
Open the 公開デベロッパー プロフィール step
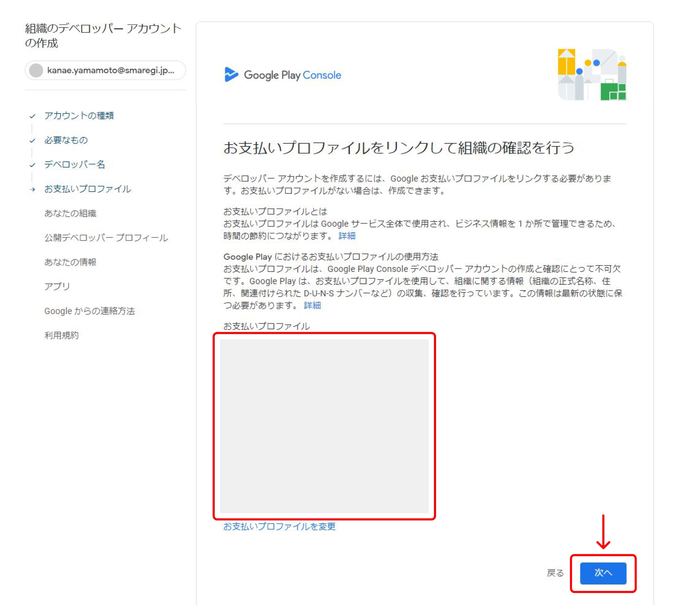106,237
